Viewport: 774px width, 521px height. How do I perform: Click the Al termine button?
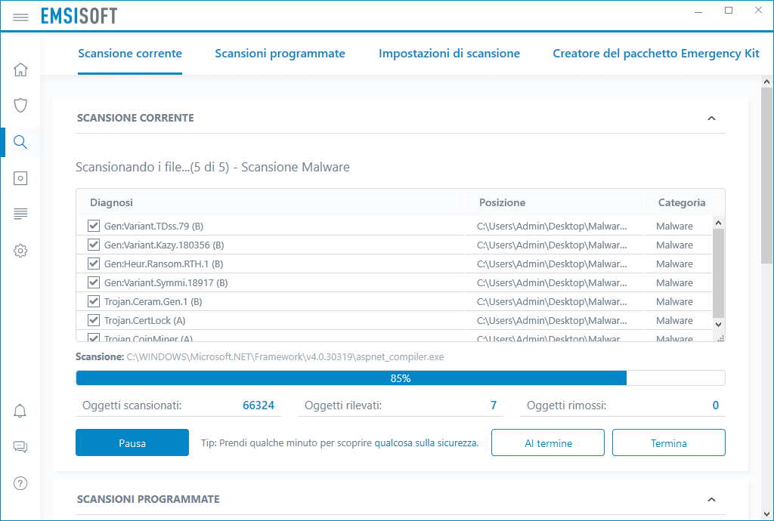click(x=548, y=442)
